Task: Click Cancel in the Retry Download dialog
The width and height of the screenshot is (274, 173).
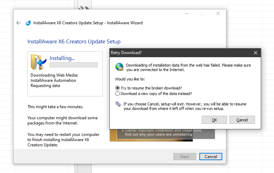Action: tap(242, 120)
